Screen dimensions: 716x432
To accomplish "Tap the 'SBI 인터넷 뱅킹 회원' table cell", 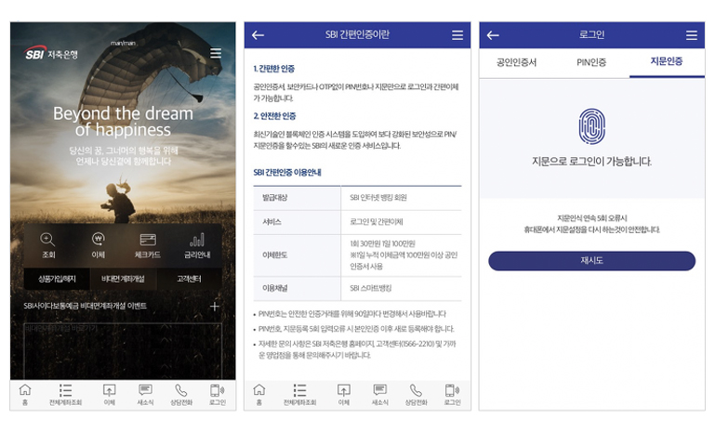I will pos(378,198).
